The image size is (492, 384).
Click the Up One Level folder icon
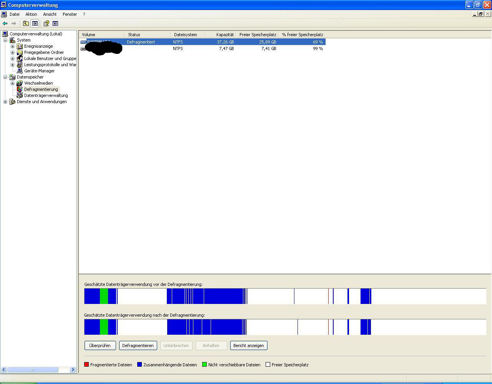(26, 23)
